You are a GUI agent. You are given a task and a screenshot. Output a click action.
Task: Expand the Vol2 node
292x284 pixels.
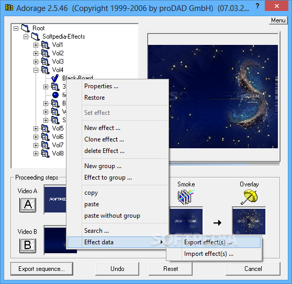[36, 53]
